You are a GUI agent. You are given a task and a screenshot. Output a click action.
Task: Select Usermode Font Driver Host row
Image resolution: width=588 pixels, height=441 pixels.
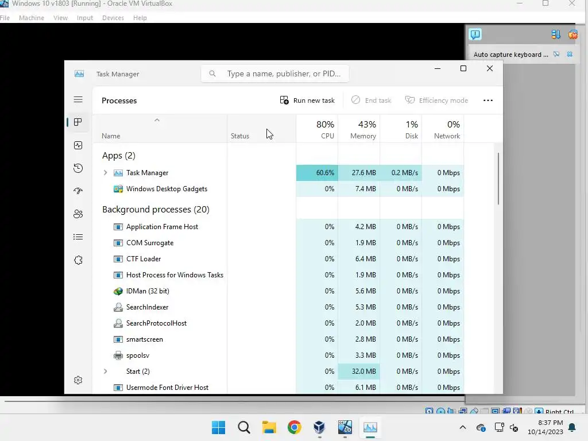tap(278, 388)
